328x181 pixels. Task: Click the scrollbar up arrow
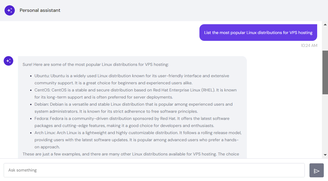click(325, 25)
